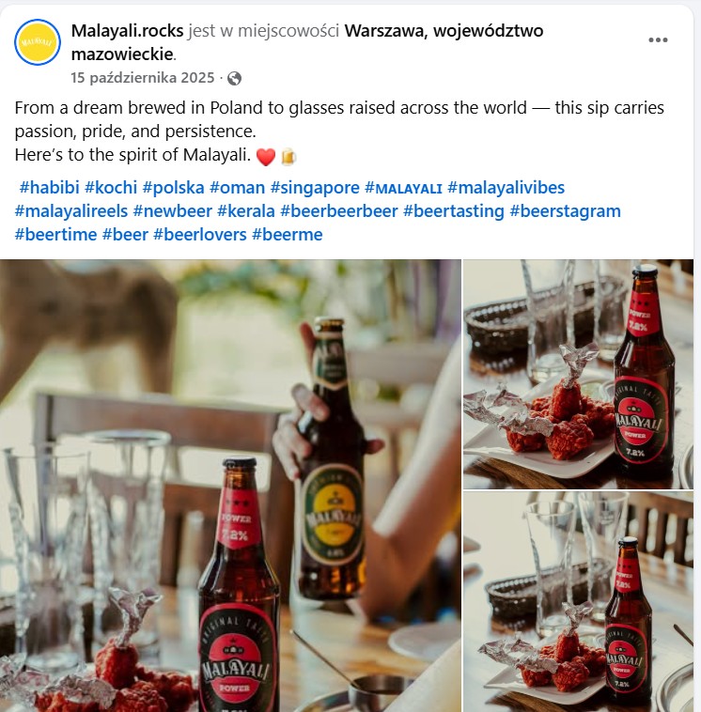Screen dimensions: 701x712
Task: Open the Malayali.rocks page name link
Action: click(127, 31)
